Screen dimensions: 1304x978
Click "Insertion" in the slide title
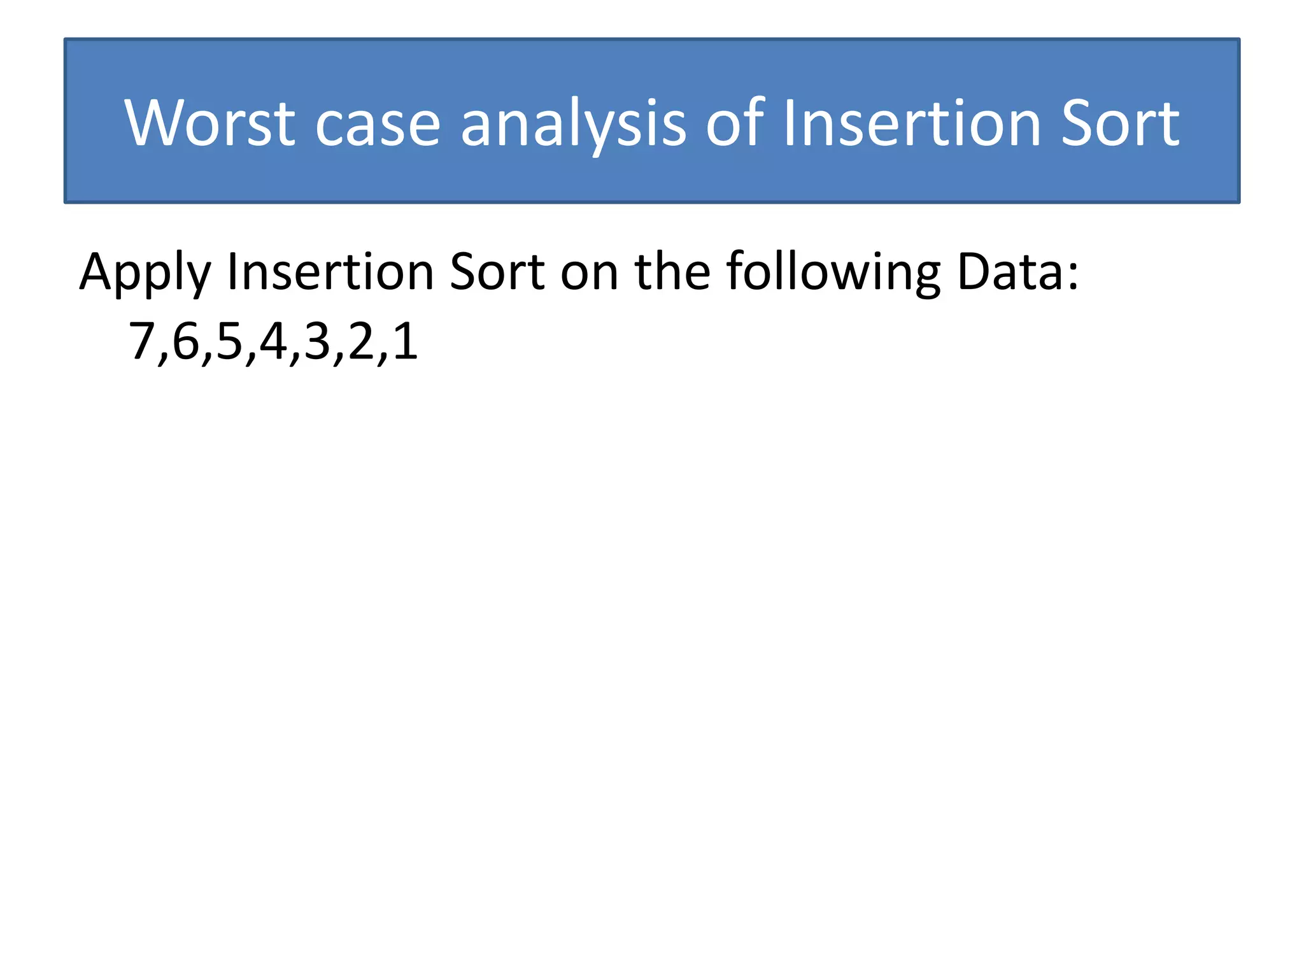[x=911, y=123]
